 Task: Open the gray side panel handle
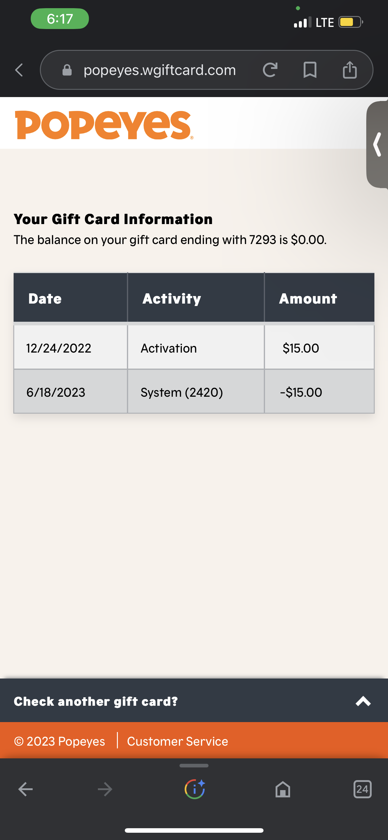377,145
